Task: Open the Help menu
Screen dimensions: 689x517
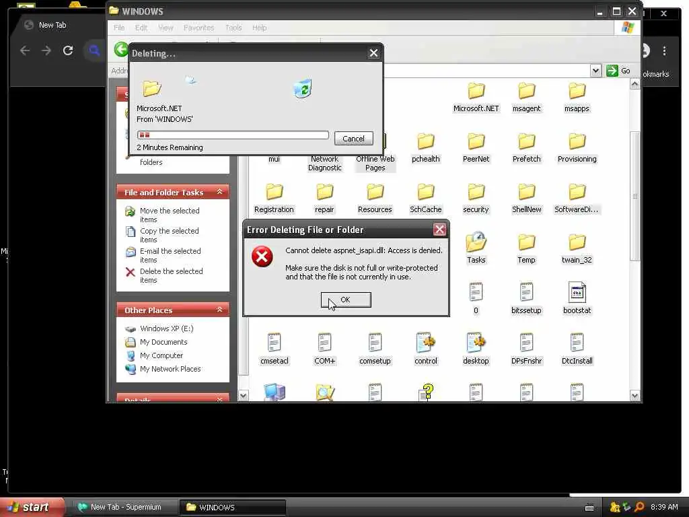Action: [259, 28]
